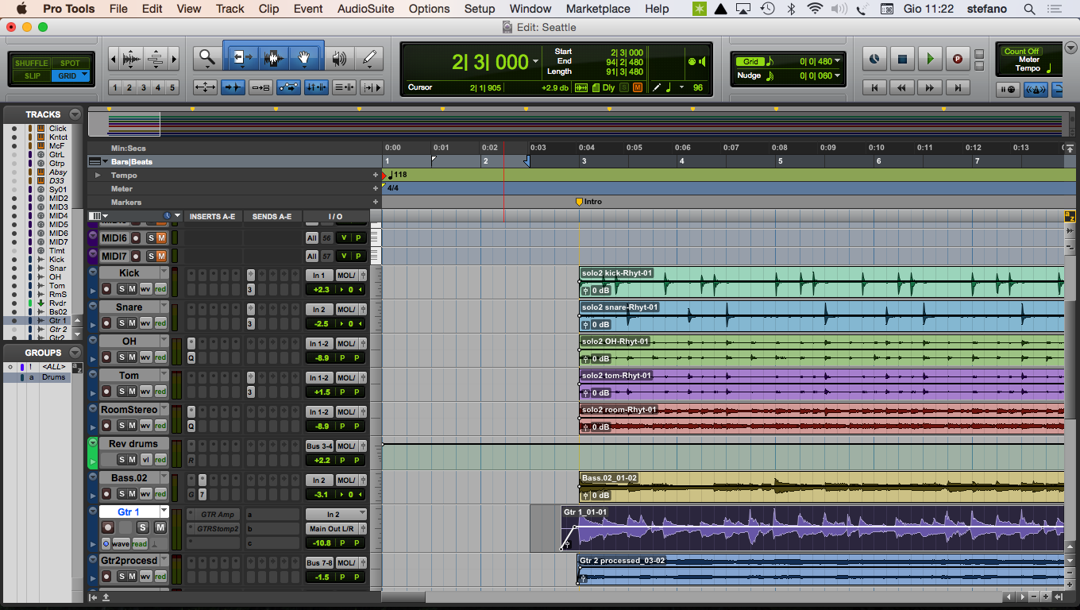Open the Tracks list menu
This screenshot has width=1080, height=610.
point(75,114)
